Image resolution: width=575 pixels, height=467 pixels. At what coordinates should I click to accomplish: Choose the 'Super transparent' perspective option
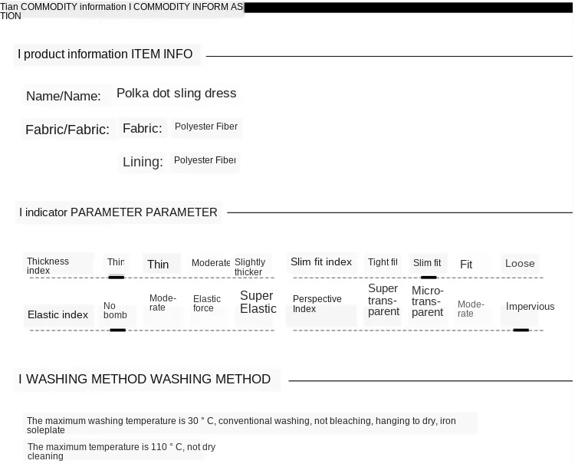(383, 300)
